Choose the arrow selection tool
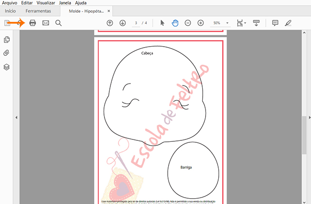This screenshot has width=311, height=204. (163, 23)
